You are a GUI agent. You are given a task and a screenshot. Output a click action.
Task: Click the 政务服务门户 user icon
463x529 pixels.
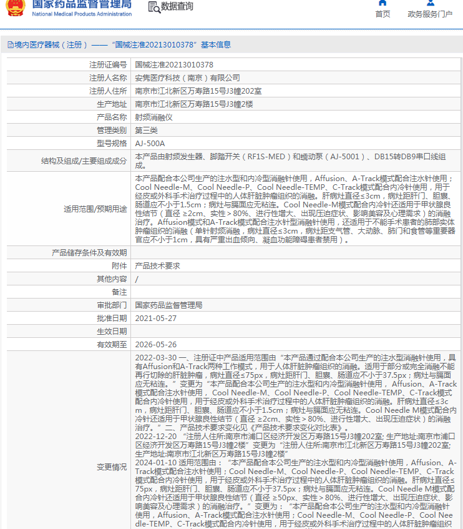tap(431, 3)
